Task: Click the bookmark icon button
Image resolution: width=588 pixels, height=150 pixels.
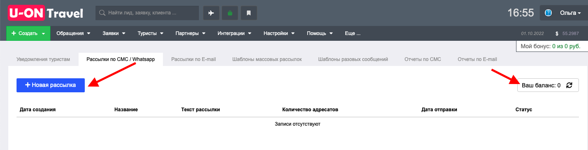Action: tap(249, 13)
